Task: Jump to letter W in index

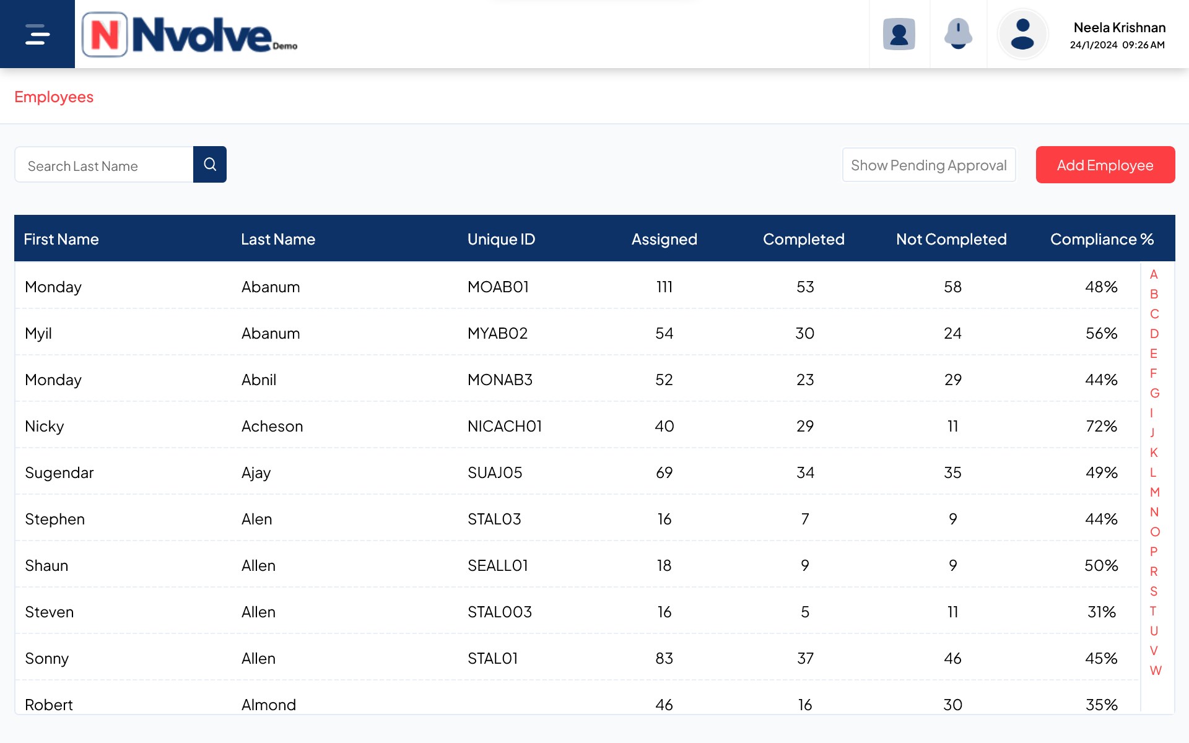Action: point(1155,671)
